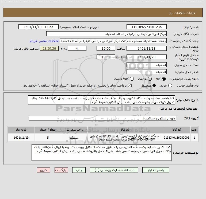Image resolution: width=206 pixels, height=199 pixels.
Task: Click the تاریخ نیاز column header
Action: point(21,130)
